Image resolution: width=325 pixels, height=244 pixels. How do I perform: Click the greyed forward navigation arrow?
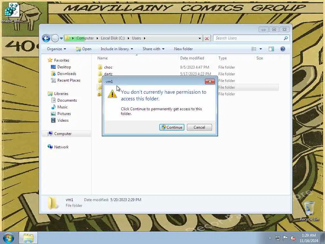pos(55,38)
